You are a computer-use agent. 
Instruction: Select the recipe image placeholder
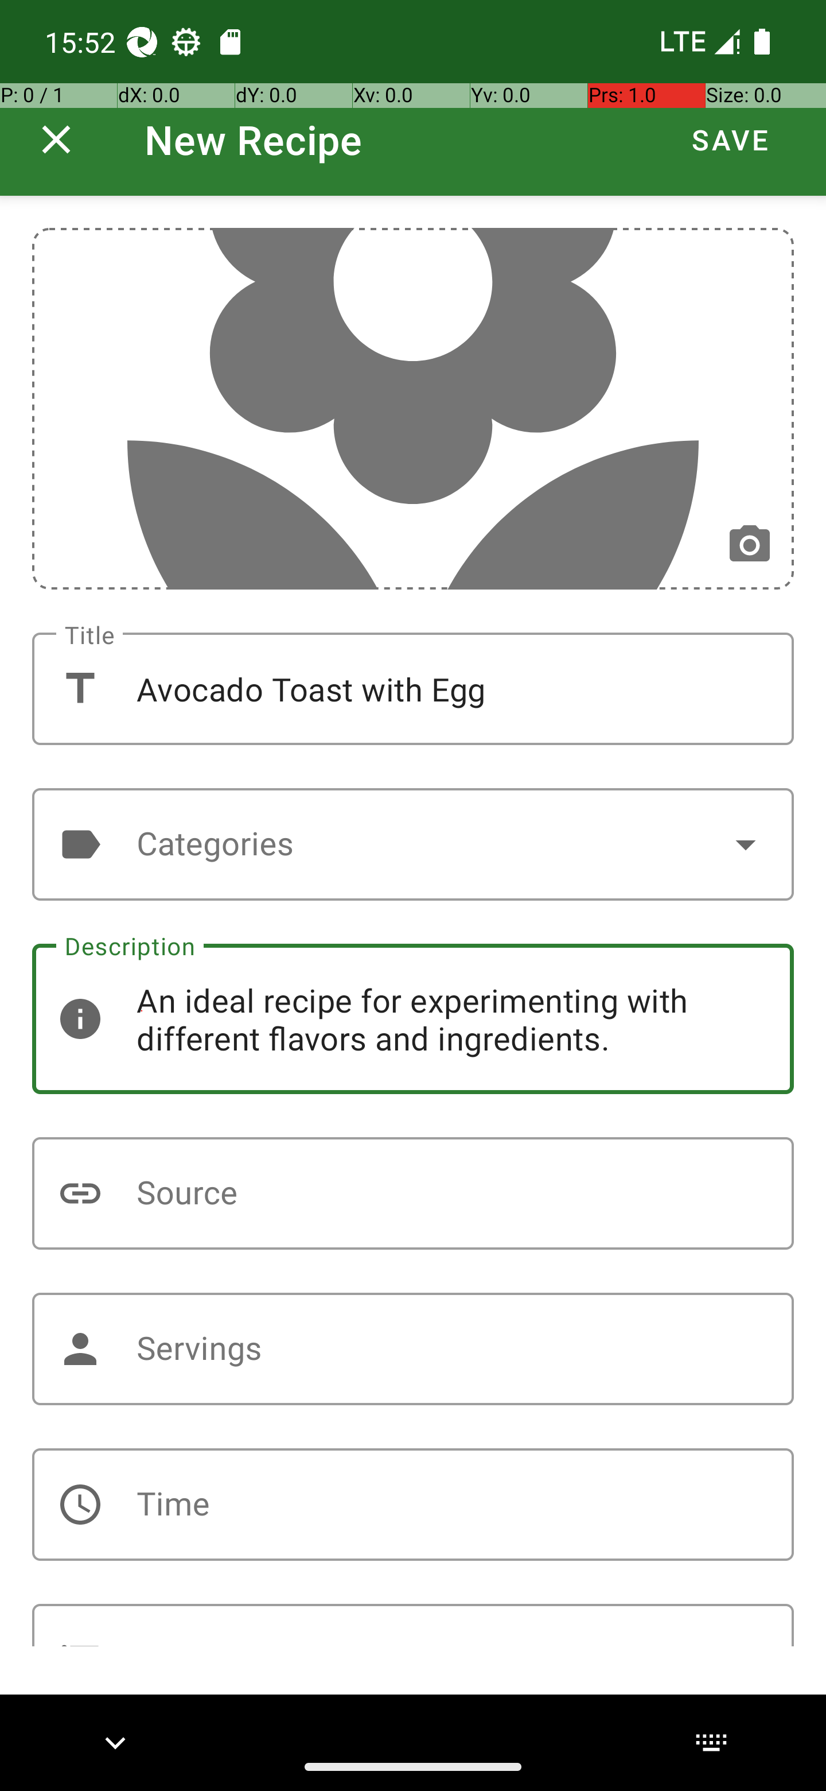[412, 409]
